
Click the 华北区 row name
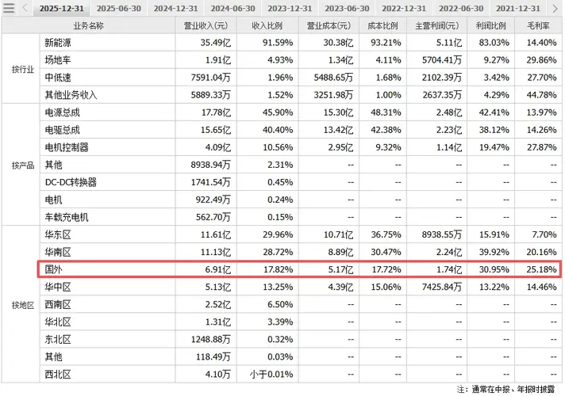tap(58, 322)
